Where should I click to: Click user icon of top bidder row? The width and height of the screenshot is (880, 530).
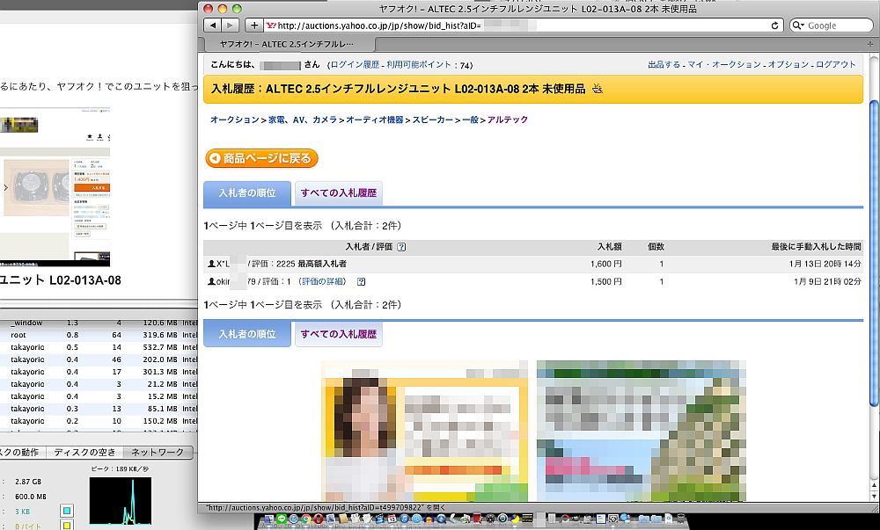click(x=211, y=264)
